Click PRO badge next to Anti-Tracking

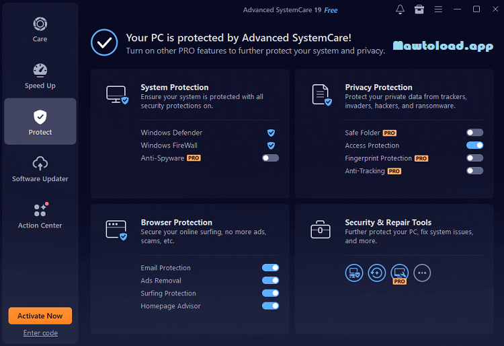click(x=394, y=171)
